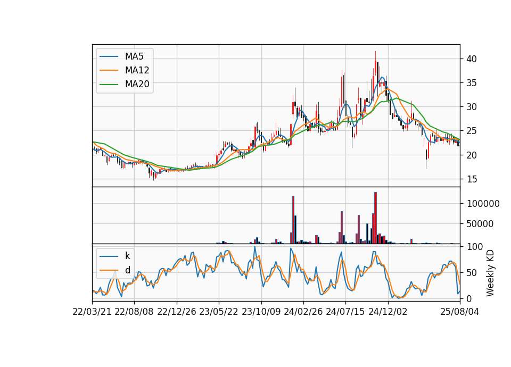Click the 22/12/26 date label
The width and height of the screenshot is (511, 367).
pyautogui.click(x=177, y=312)
